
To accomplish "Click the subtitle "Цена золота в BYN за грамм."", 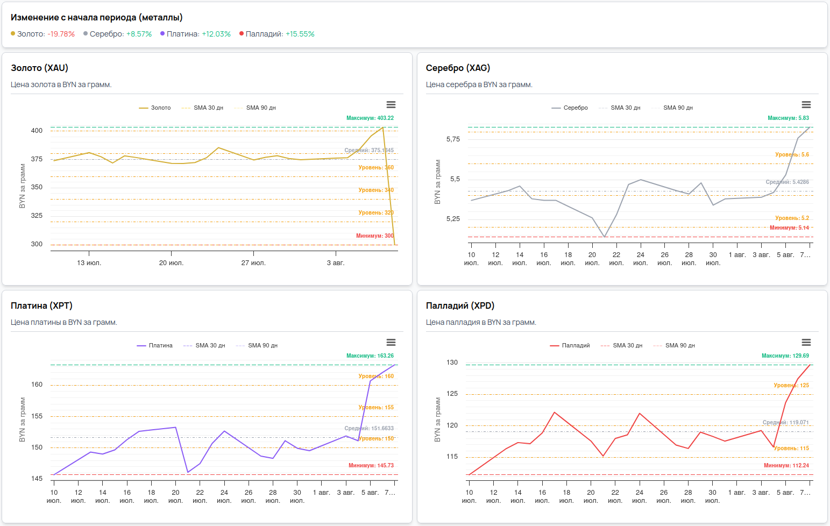I will point(61,84).
